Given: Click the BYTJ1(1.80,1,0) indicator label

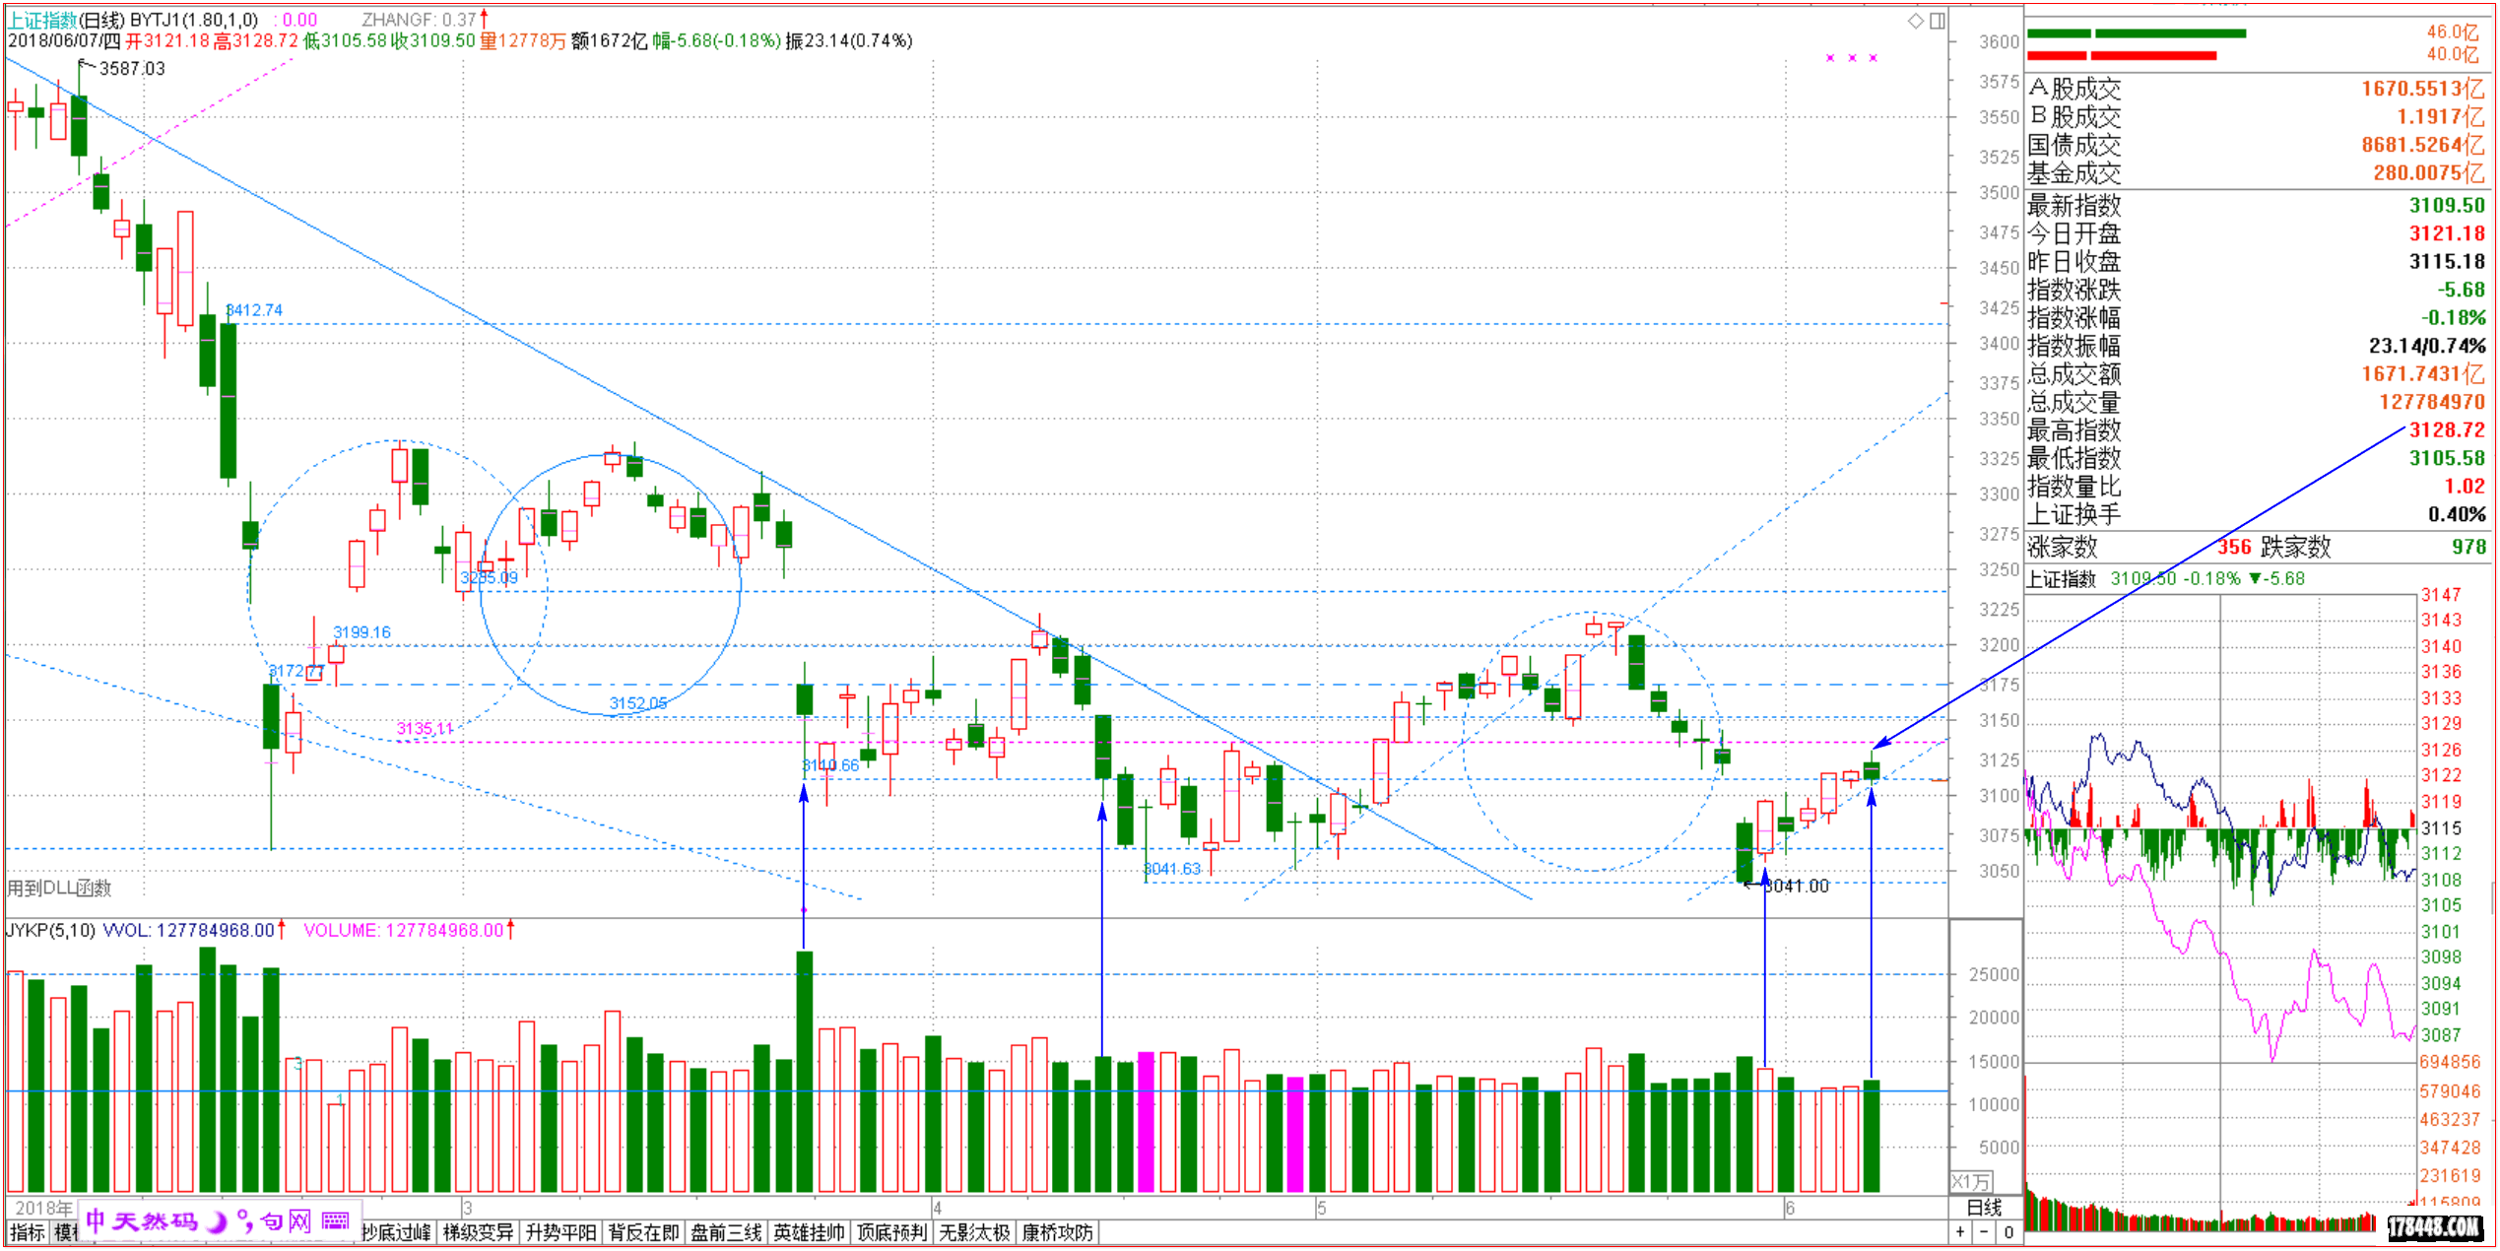Looking at the screenshot, I should [x=193, y=20].
